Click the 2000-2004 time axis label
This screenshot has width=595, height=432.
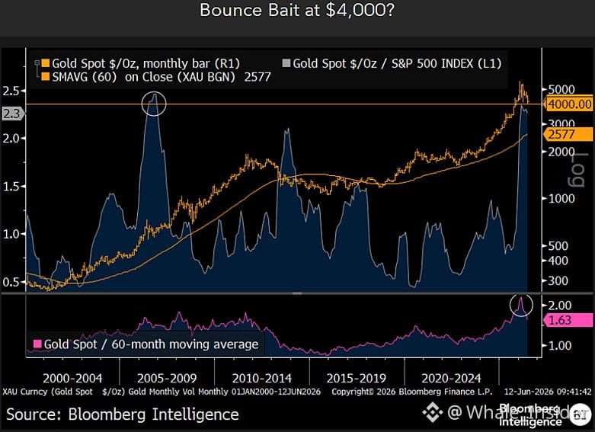point(72,379)
